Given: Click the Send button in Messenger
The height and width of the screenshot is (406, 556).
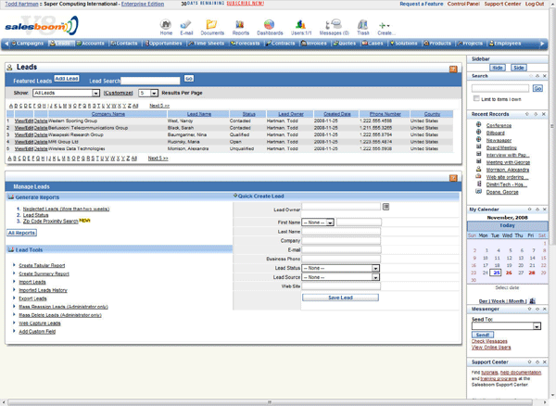Looking at the screenshot, I should click(x=483, y=335).
